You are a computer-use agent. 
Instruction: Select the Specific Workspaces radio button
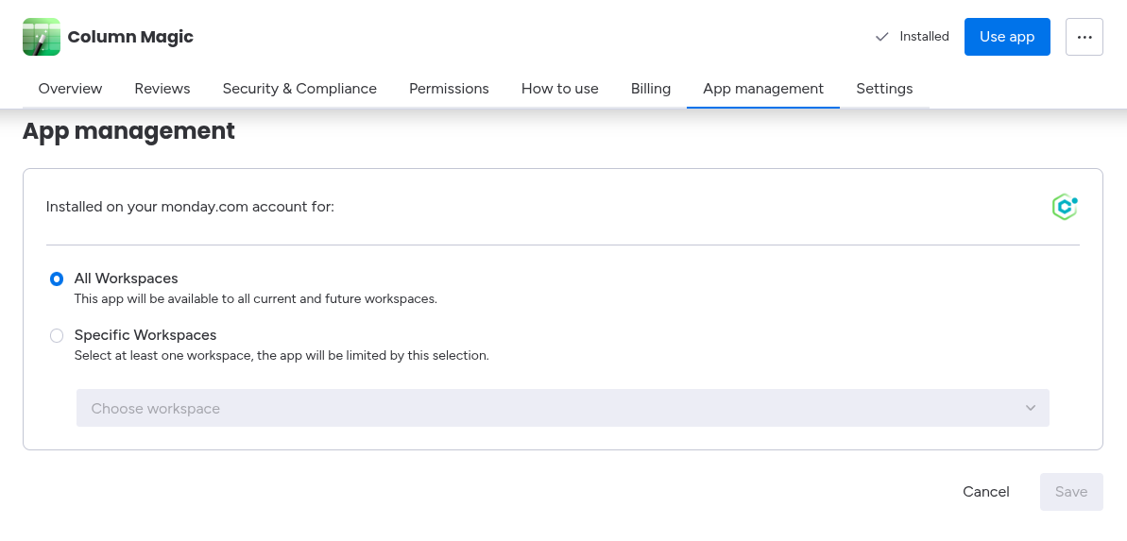point(57,335)
